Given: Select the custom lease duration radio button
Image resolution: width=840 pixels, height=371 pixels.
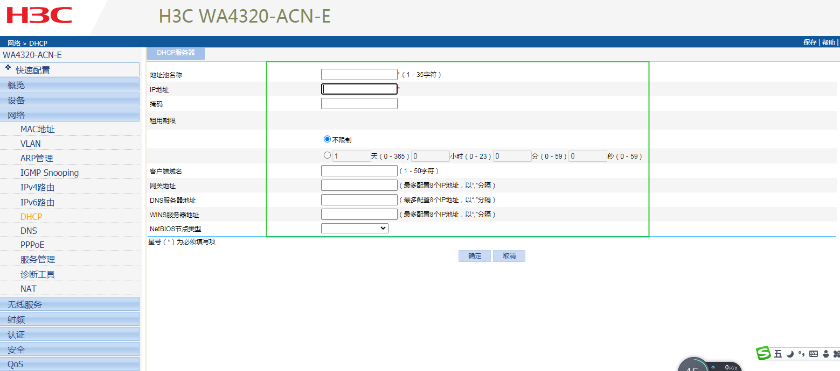Looking at the screenshot, I should click(x=327, y=155).
